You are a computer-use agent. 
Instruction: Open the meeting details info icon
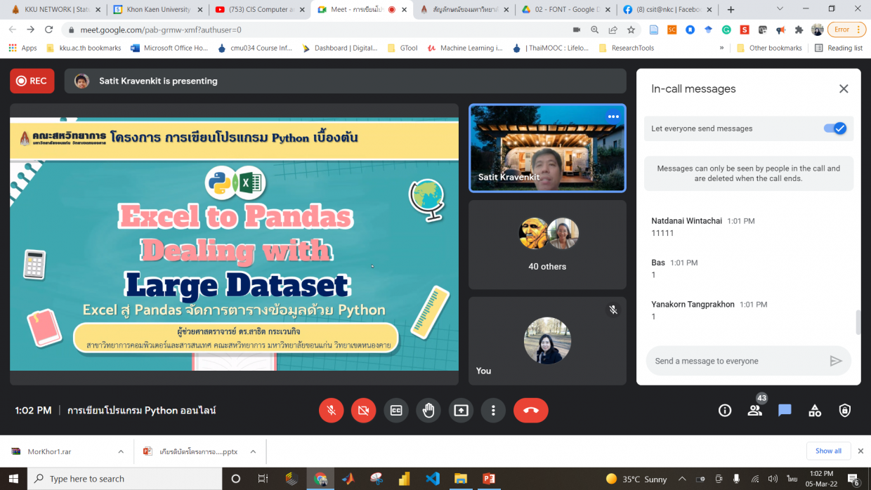pyautogui.click(x=725, y=411)
